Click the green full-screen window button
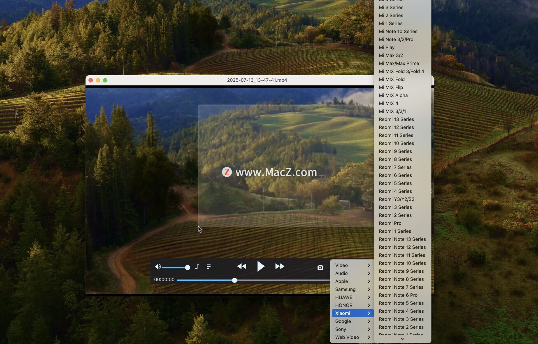Image resolution: width=538 pixels, height=344 pixels. coord(105,80)
